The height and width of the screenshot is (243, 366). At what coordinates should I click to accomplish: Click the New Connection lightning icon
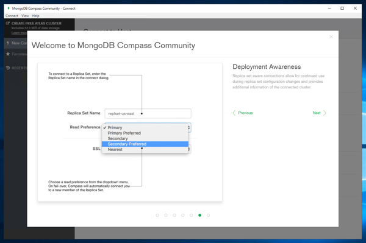pyautogui.click(x=8, y=43)
